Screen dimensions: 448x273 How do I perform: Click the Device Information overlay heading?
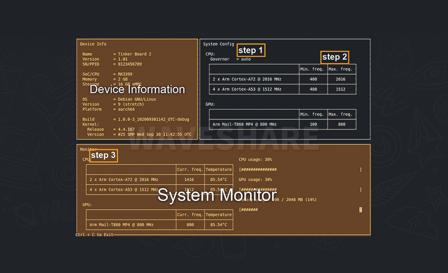coord(137,89)
